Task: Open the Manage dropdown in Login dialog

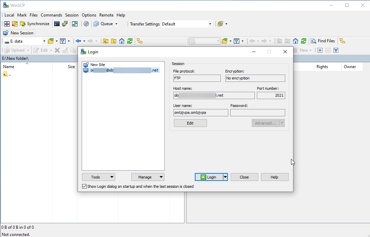Action: pos(148,177)
